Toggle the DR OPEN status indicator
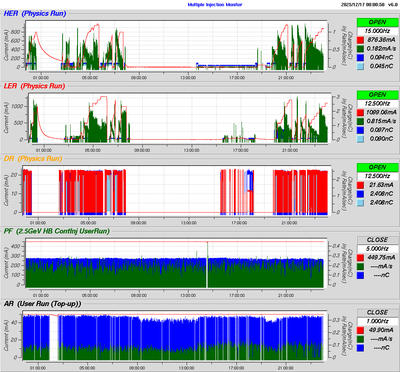The width and height of the screenshot is (400, 372). click(377, 167)
